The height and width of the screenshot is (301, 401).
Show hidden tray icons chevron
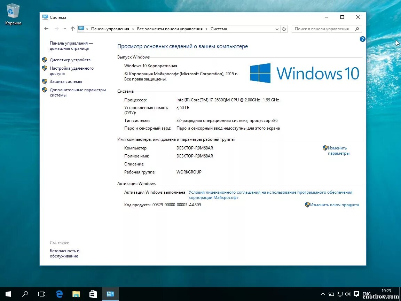(x=323, y=294)
